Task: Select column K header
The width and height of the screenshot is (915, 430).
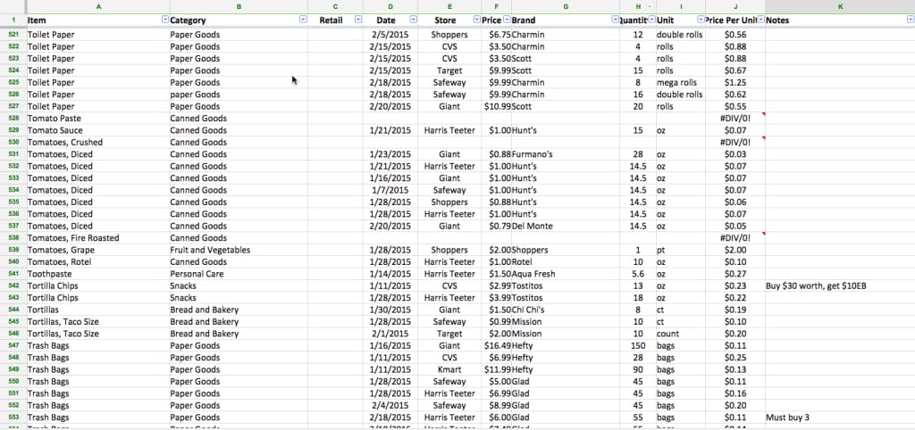Action: (x=840, y=6)
